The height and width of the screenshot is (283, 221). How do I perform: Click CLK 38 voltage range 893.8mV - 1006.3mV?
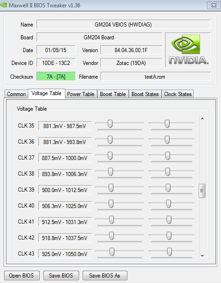click(65, 174)
